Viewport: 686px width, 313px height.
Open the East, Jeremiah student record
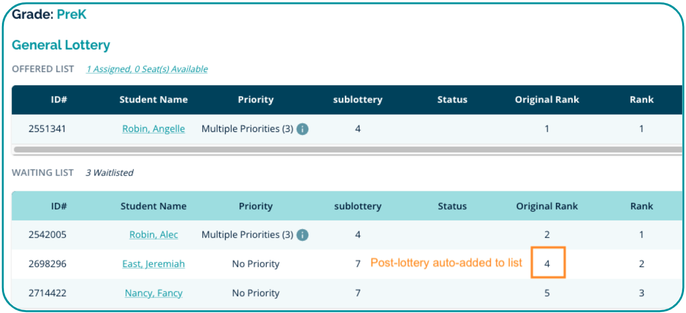coord(154,264)
